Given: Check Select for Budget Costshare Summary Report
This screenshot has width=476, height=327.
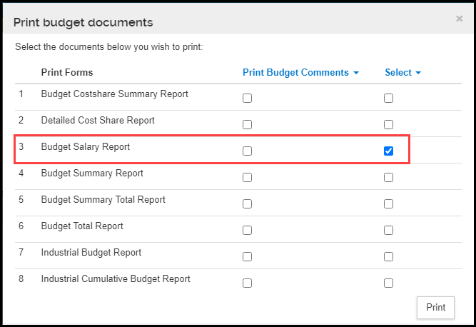Looking at the screenshot, I should click(x=388, y=98).
